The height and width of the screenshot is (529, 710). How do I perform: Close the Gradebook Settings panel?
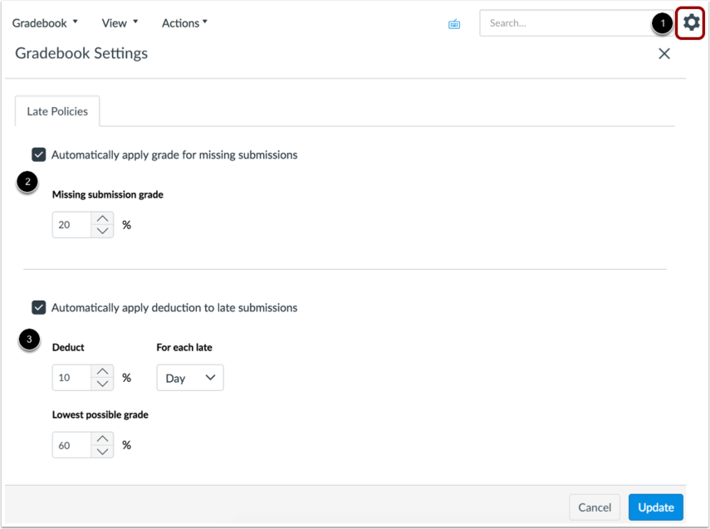click(x=663, y=54)
